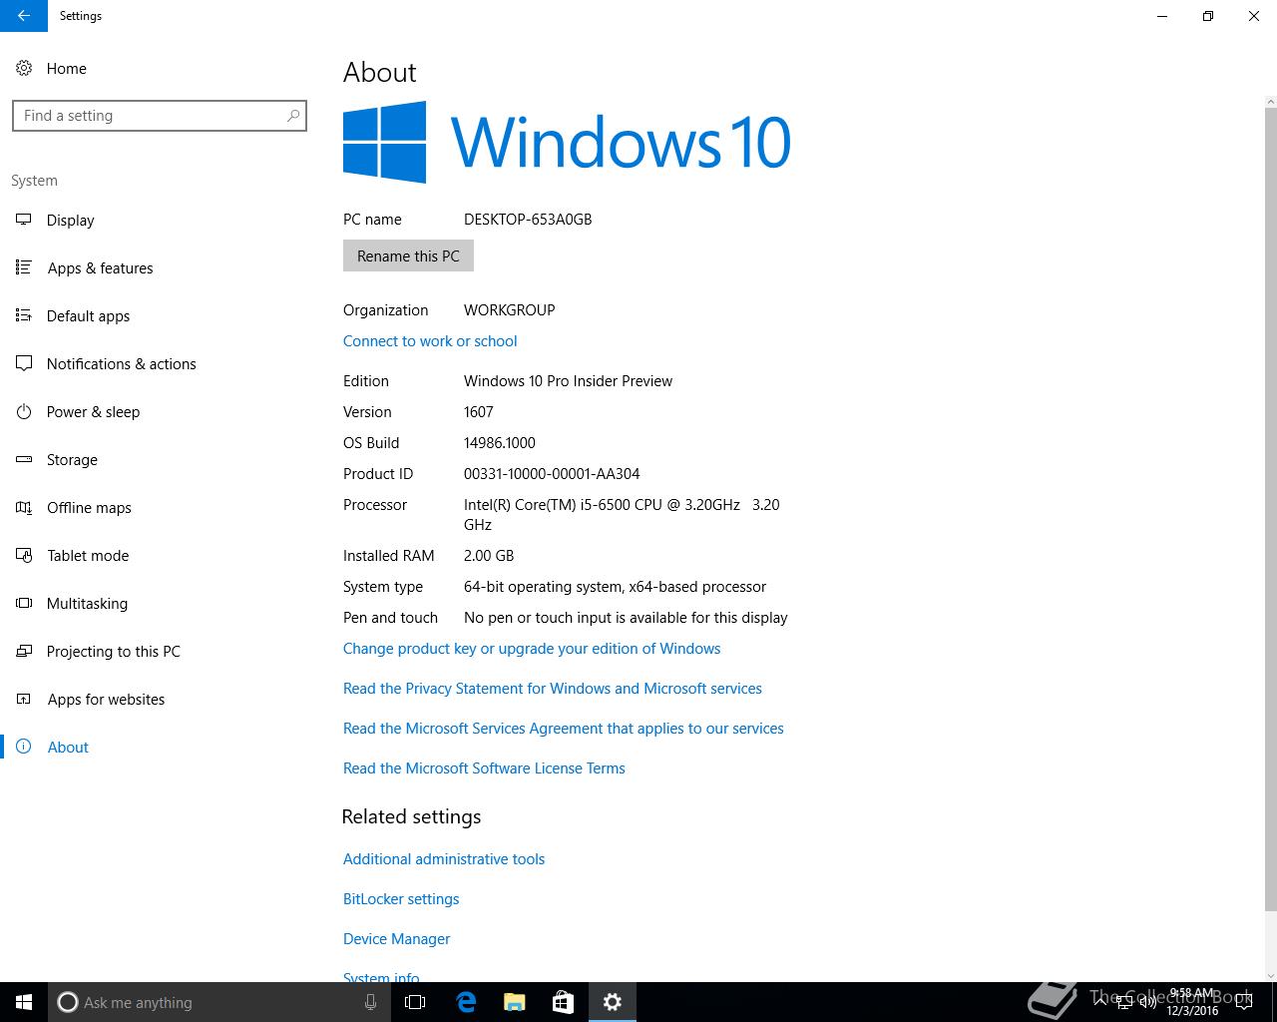Click the vertical scrollbar thumb
1277x1022 pixels.
[1270, 509]
